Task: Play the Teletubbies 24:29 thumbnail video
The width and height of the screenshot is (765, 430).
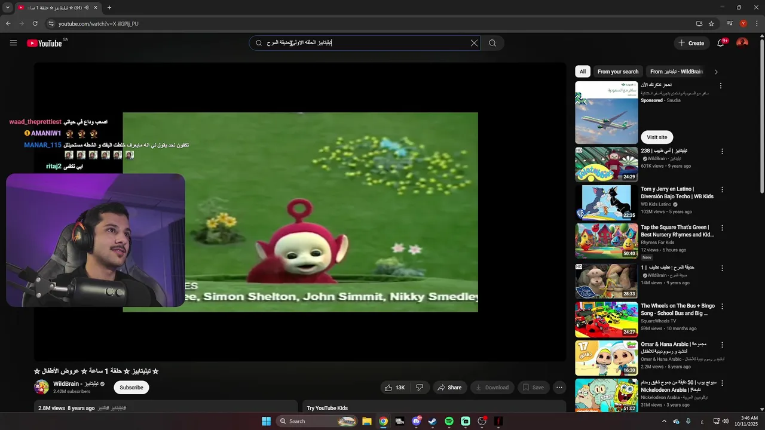Action: (607, 164)
